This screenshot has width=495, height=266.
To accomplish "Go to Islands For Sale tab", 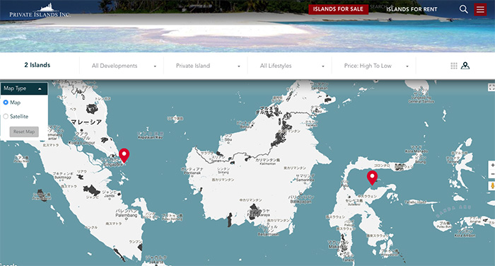I will [338, 9].
